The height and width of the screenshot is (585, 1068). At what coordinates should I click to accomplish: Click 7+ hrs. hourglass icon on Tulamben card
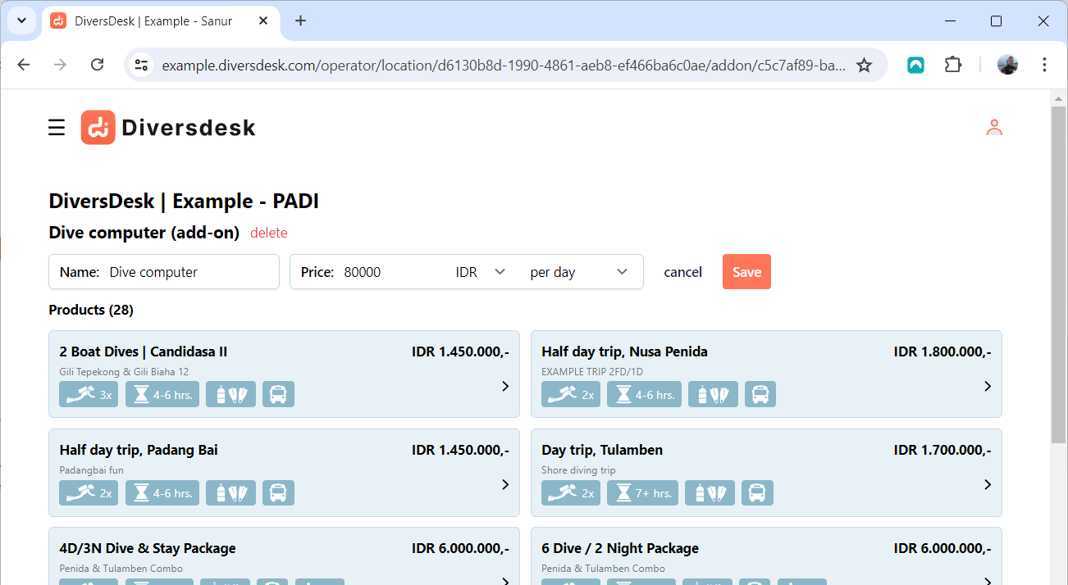point(642,492)
